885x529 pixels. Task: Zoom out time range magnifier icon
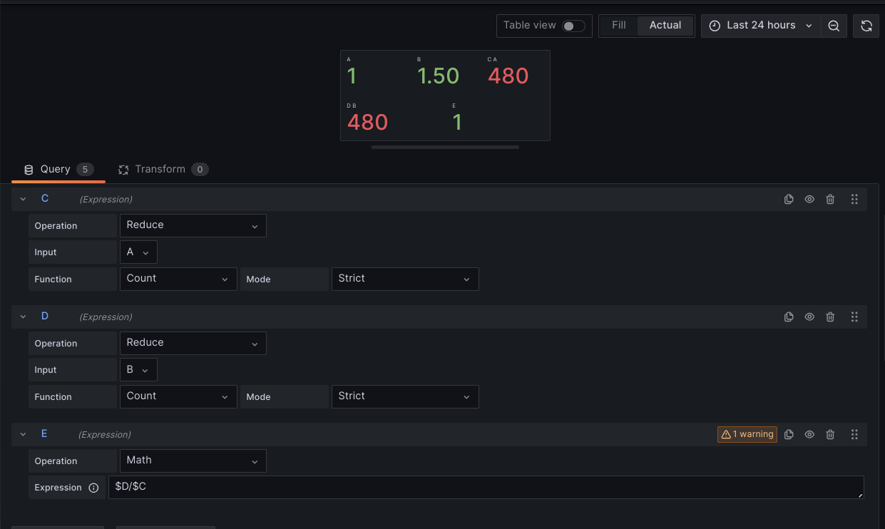[834, 26]
